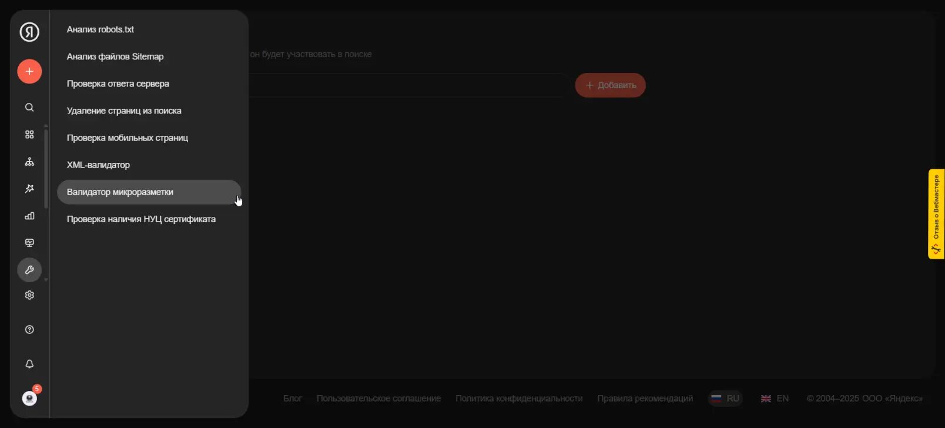Open Политика конфиденциальности link
945x428 pixels.
pos(519,398)
